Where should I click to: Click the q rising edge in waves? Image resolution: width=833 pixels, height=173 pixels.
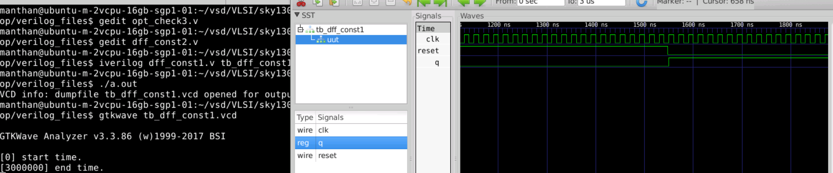click(669, 62)
